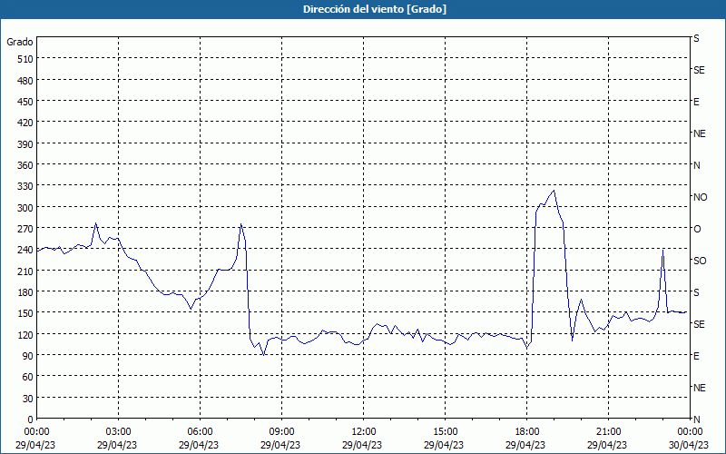Click the 'NO' compass label on right axis
The image size is (726, 454).
tap(700, 197)
